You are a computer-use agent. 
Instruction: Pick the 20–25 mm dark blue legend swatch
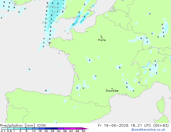pos(48,128)
